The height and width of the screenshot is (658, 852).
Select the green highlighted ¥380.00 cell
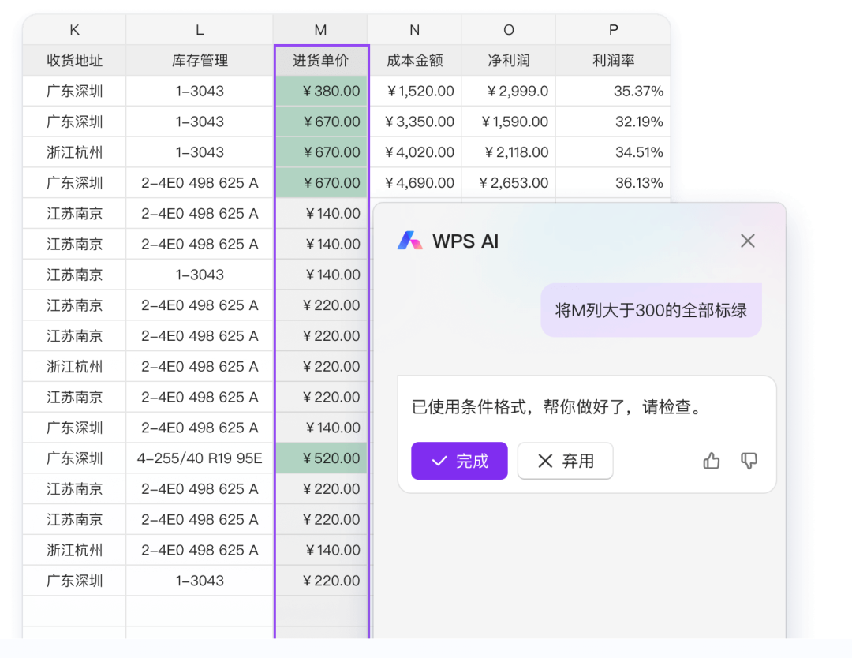pyautogui.click(x=320, y=91)
